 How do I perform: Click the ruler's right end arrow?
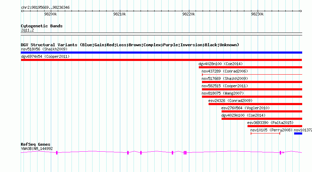coord(301,11)
